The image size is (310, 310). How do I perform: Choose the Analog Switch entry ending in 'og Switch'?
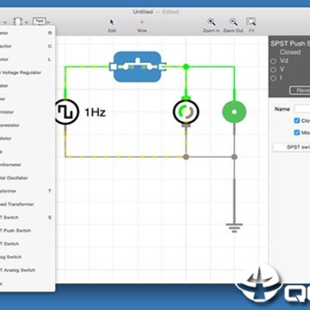28,257
